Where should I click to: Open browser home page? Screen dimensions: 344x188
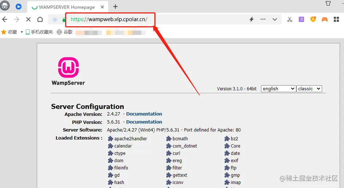pos(40,19)
